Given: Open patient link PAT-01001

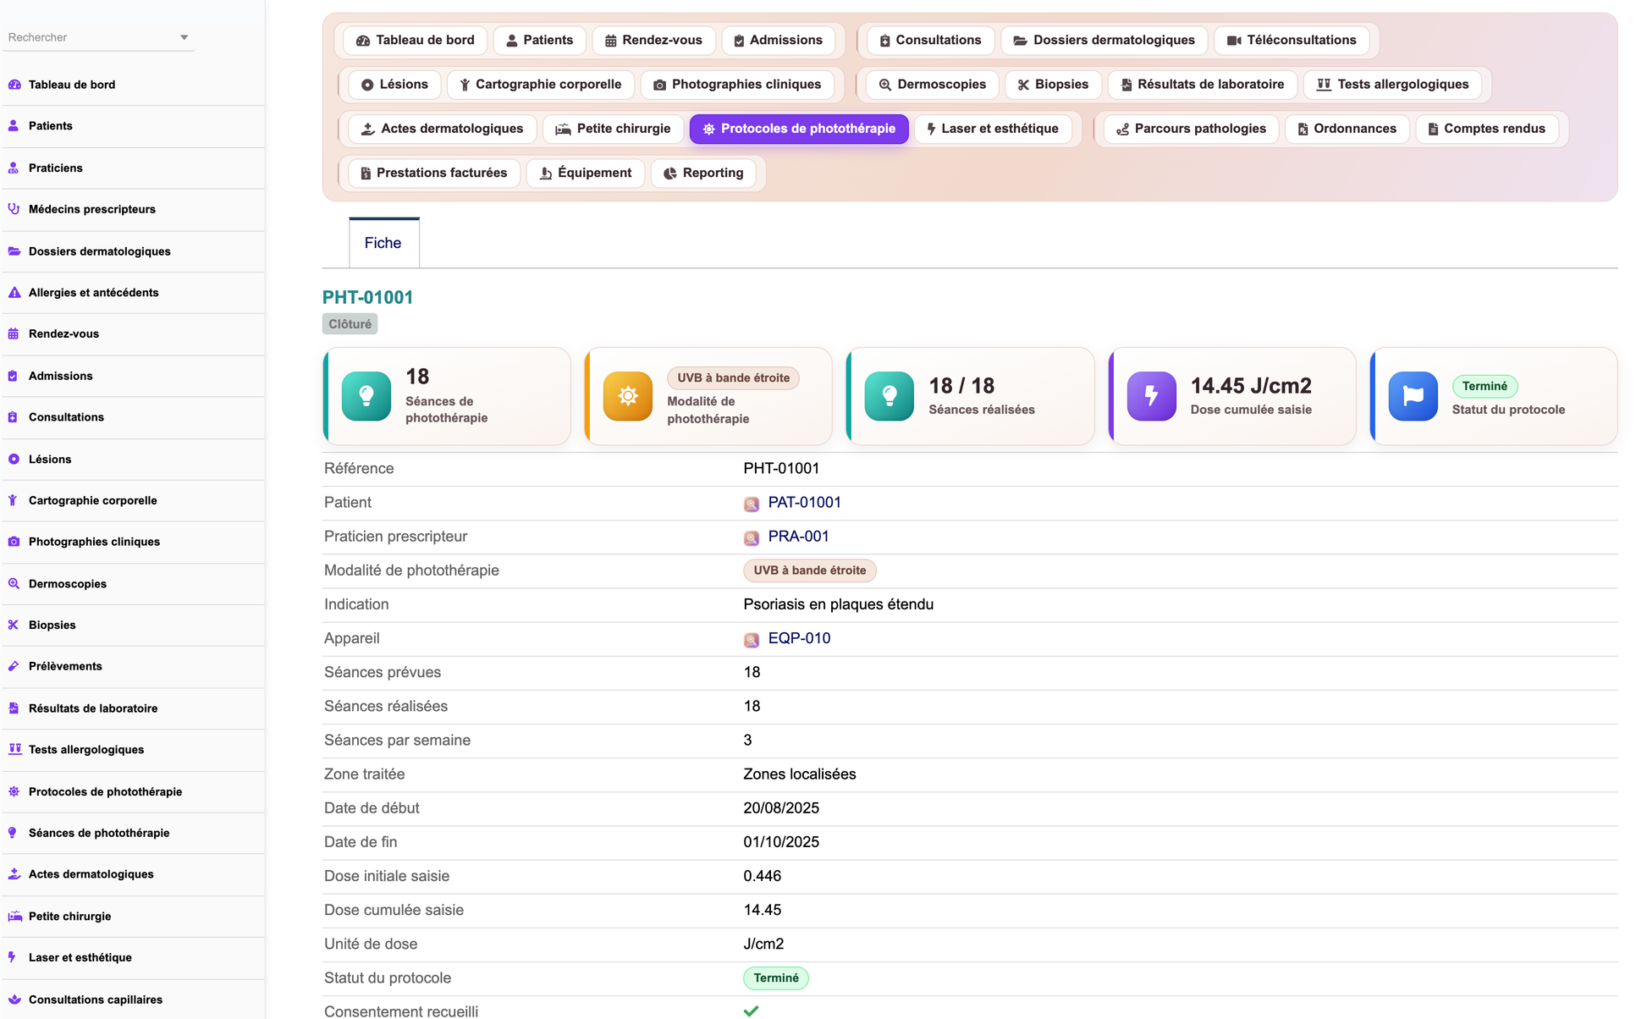Looking at the screenshot, I should [804, 503].
